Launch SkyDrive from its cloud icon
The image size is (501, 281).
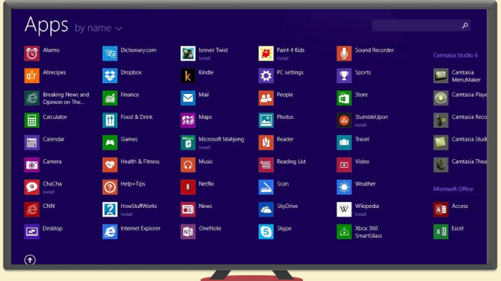click(266, 209)
